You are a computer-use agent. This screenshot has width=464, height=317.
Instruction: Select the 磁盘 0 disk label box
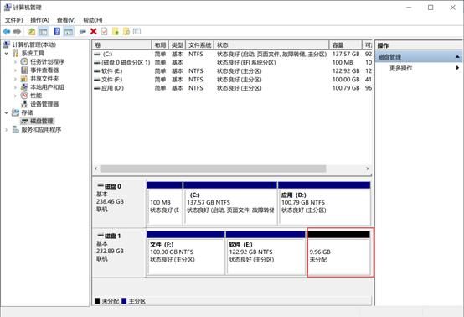click(x=119, y=203)
